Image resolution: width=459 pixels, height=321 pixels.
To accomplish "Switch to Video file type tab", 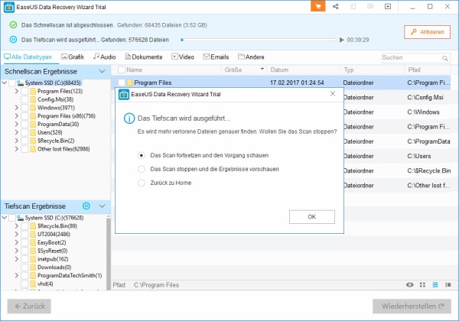I will (183, 57).
